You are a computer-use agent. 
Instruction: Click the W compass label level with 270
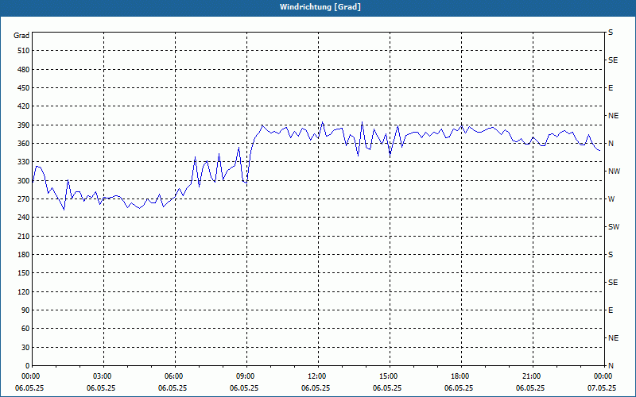(x=611, y=199)
